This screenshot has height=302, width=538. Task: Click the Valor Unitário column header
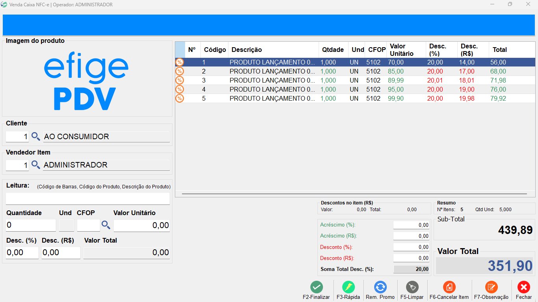[x=406, y=50]
